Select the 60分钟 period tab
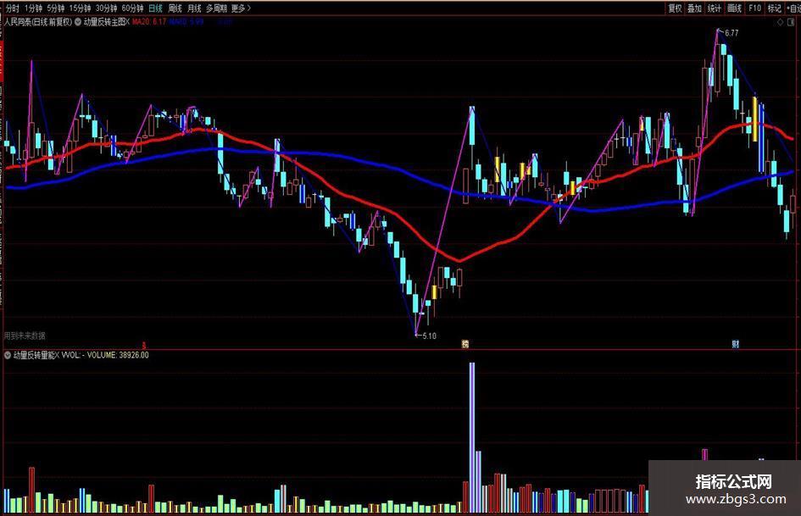This screenshot has width=801, height=516. tap(133, 8)
